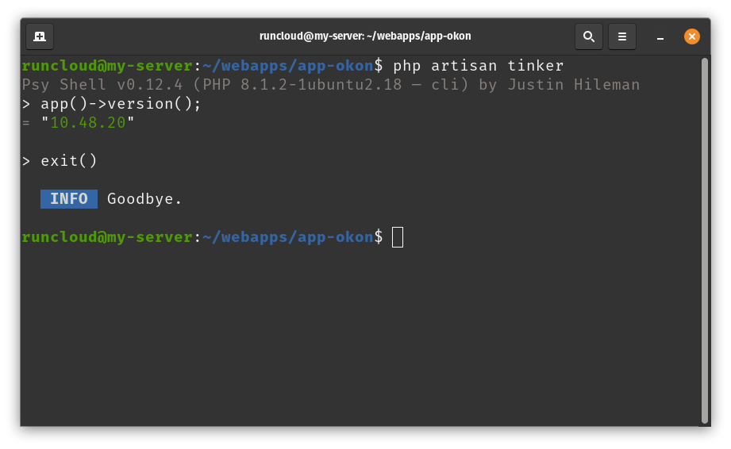Screen dimensions: 731x449
Task: Click runcloud@my-server in the first prompt
Action: coord(107,66)
